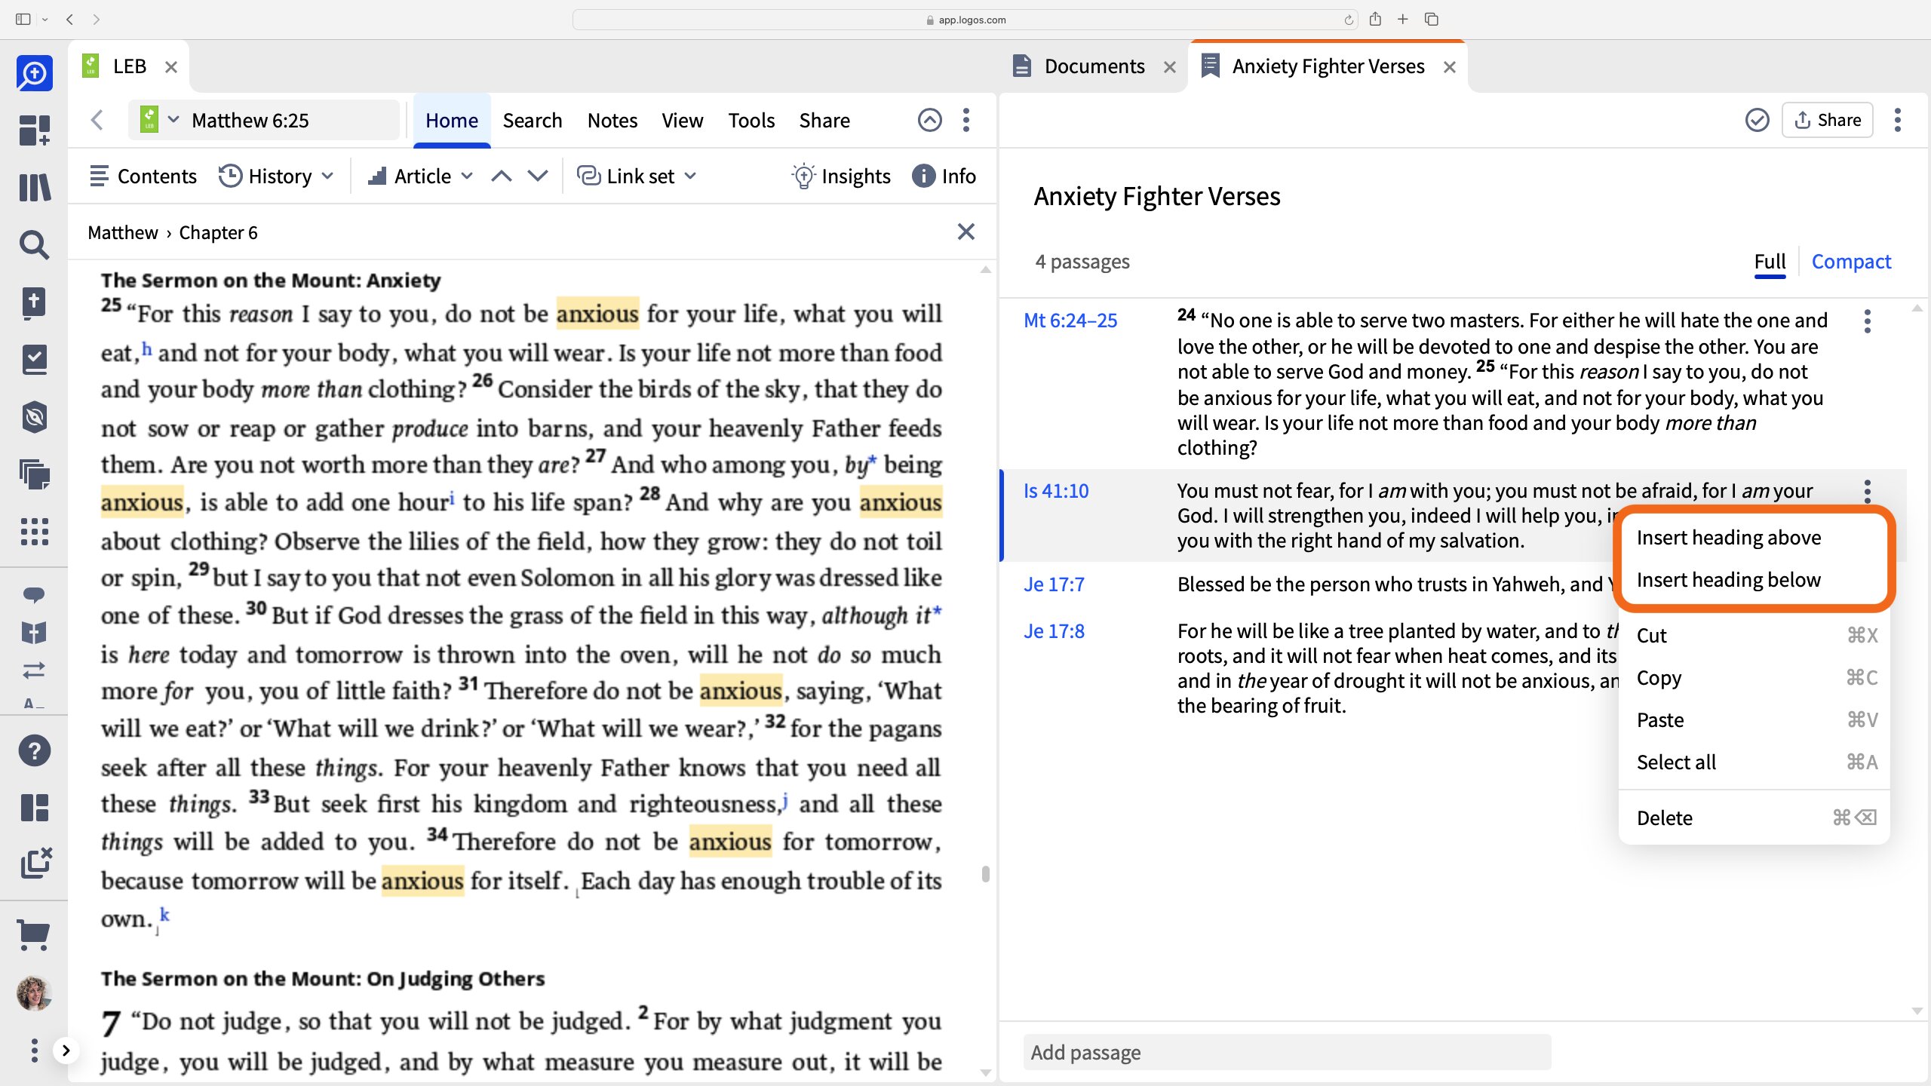Image resolution: width=1931 pixels, height=1086 pixels.
Task: Open Safari sidebar dropdown chevron
Action: [x=45, y=20]
